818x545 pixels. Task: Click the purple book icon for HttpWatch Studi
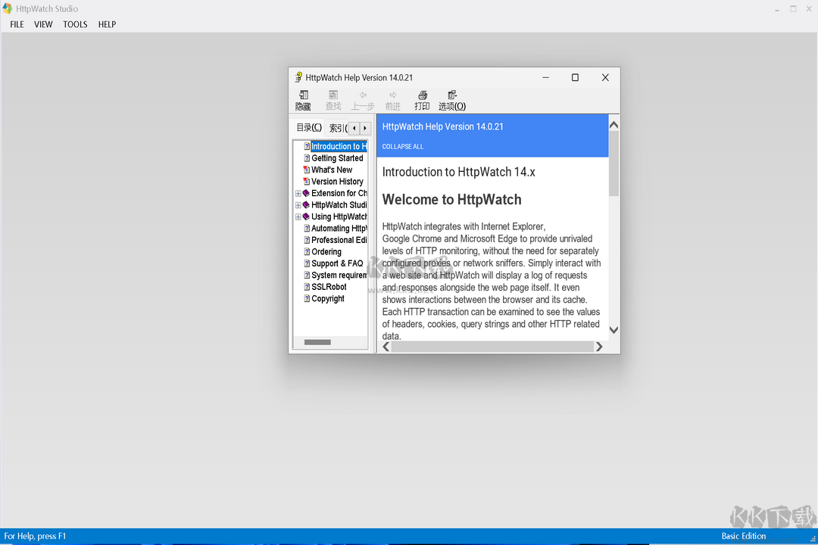306,205
